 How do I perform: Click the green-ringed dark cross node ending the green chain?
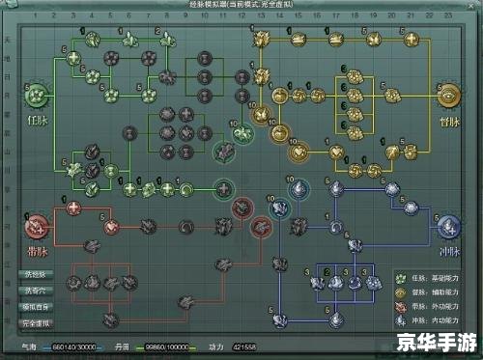[223, 189]
